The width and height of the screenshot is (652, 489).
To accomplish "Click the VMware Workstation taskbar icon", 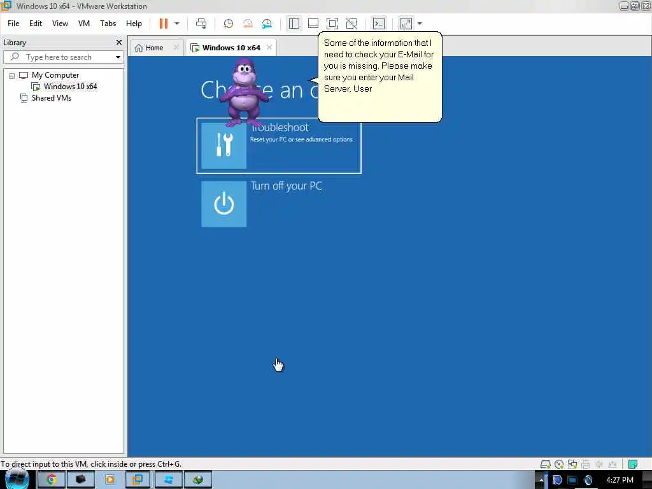I will 138,480.
